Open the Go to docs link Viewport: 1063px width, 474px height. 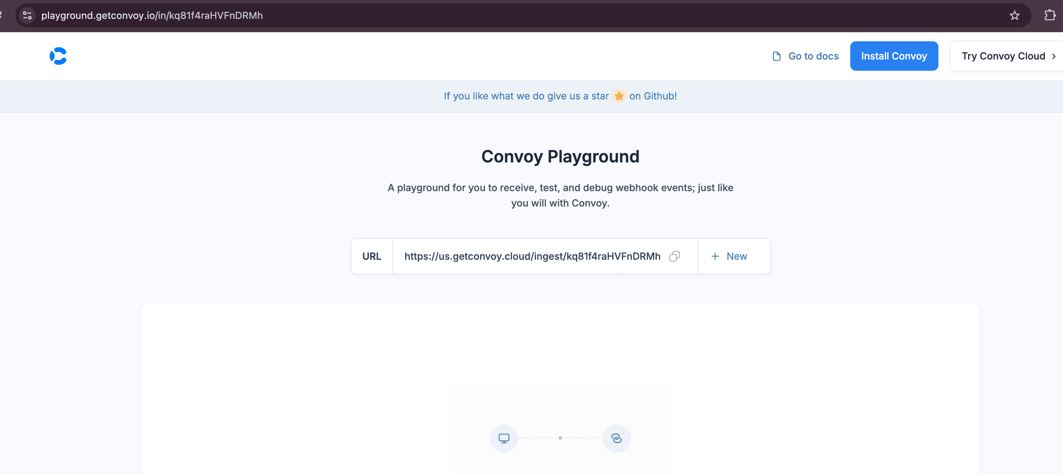coord(805,56)
